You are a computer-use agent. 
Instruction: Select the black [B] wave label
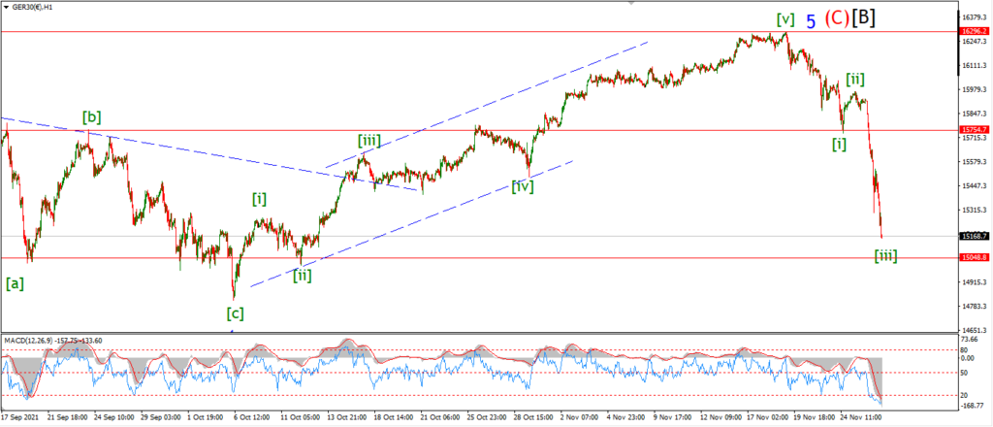(x=863, y=18)
